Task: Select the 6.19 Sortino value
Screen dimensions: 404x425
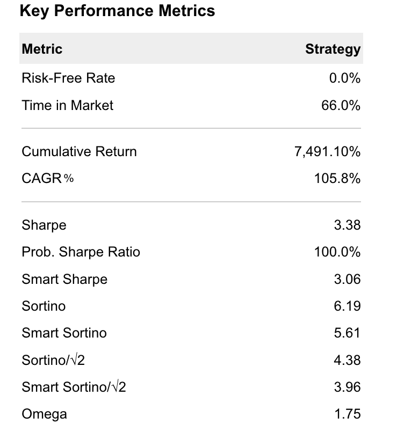Action: [347, 306]
